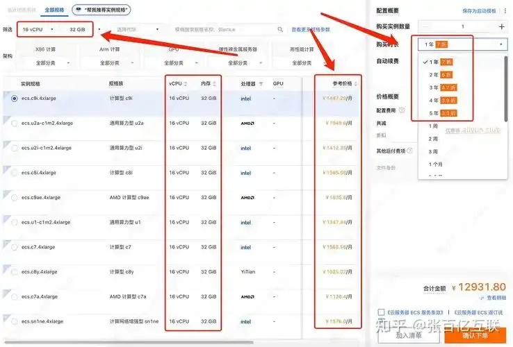Select the ecs.c8y.4xlarge radio button
Viewport: 513px width, 347px height.
pos(15,272)
